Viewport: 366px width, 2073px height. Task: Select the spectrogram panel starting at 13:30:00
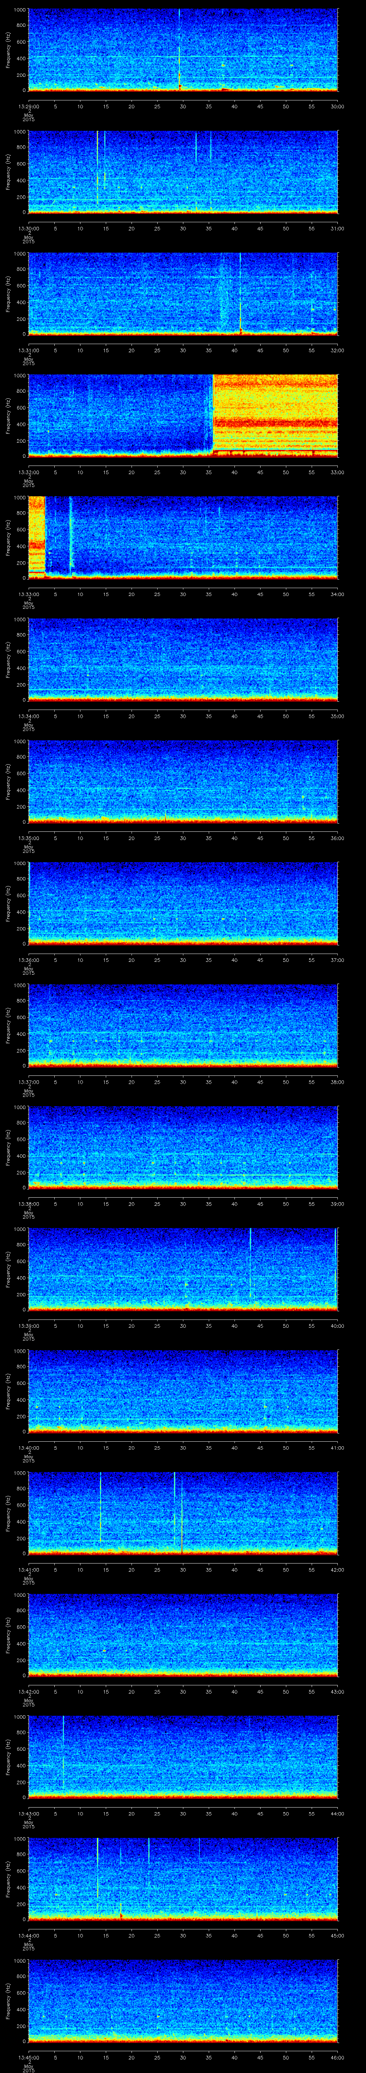pyautogui.click(x=183, y=171)
